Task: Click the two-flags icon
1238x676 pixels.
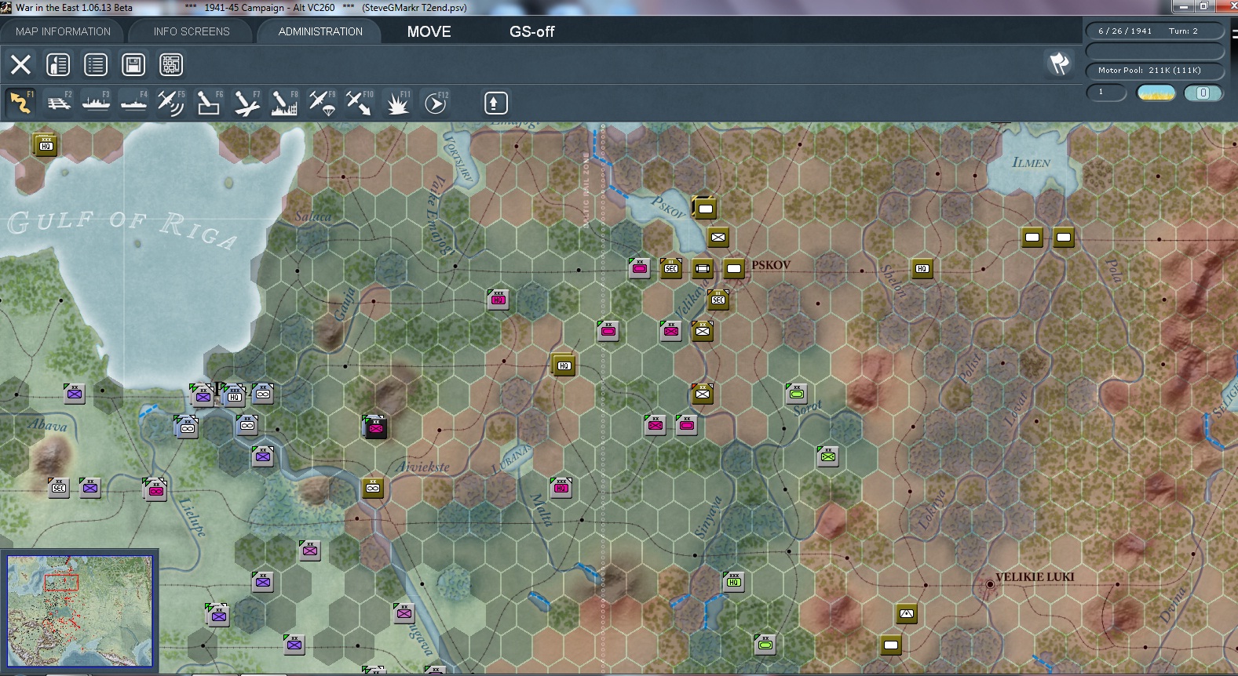Action: (1060, 64)
